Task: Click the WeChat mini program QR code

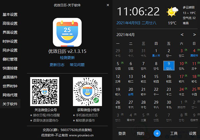Action: pos(87,92)
